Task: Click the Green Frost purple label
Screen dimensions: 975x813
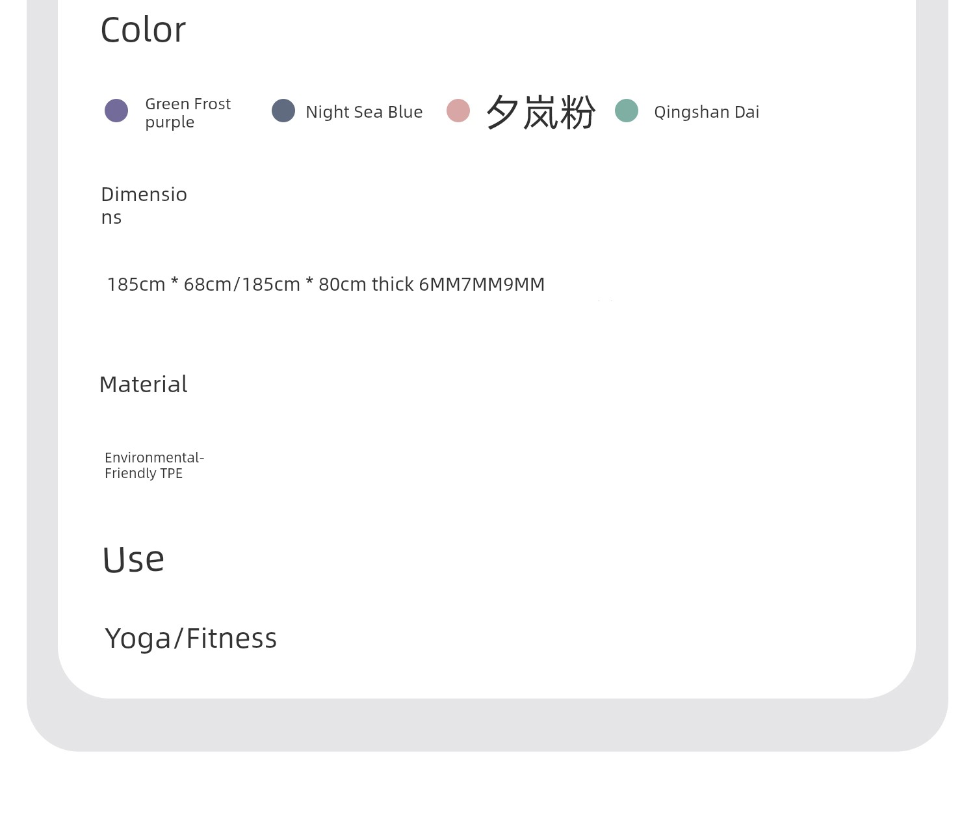Action: pyautogui.click(x=188, y=113)
